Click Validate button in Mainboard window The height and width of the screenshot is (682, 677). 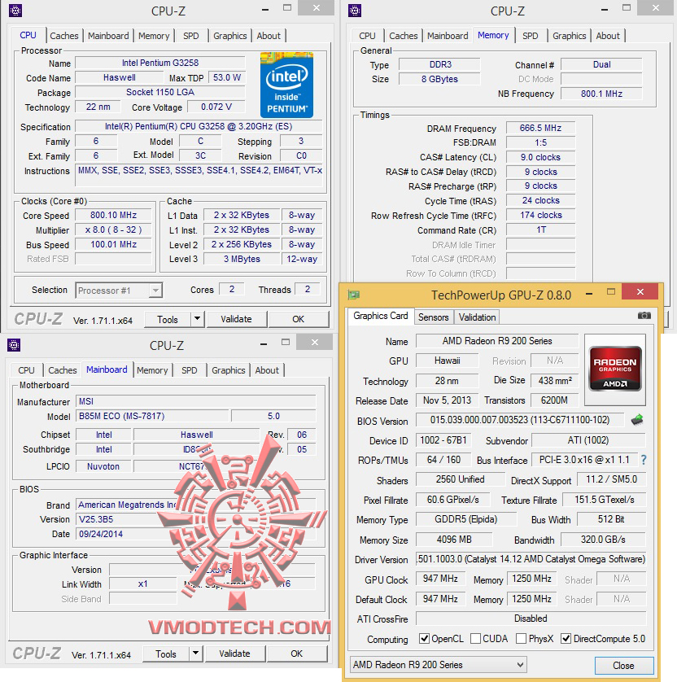click(x=234, y=654)
